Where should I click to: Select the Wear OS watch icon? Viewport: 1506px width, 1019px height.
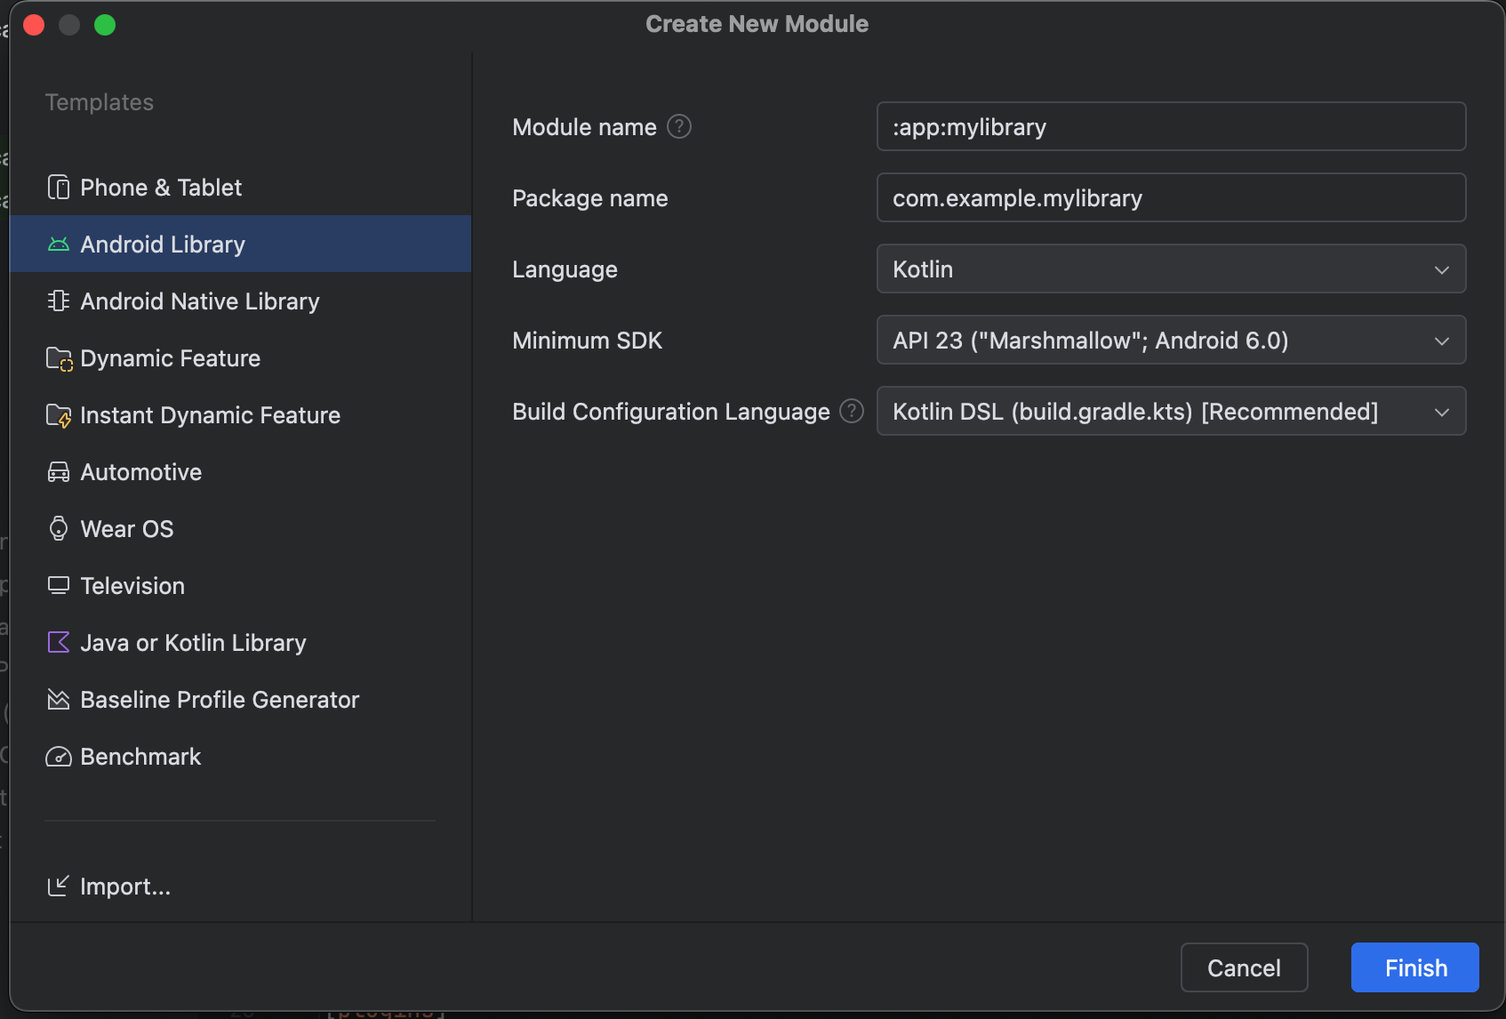(58, 528)
